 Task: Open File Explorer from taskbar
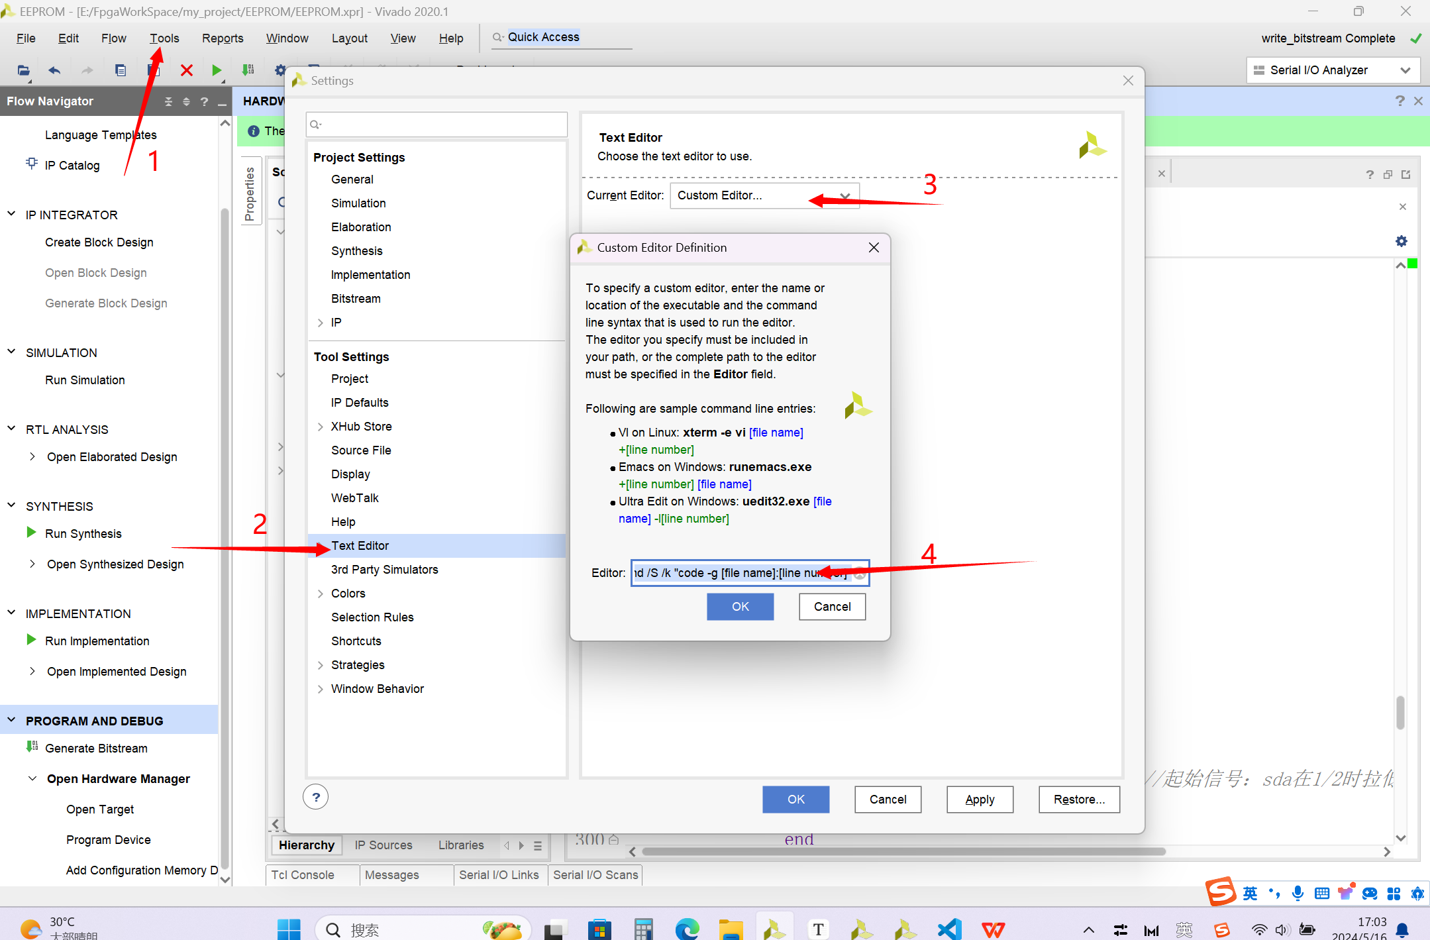click(731, 929)
